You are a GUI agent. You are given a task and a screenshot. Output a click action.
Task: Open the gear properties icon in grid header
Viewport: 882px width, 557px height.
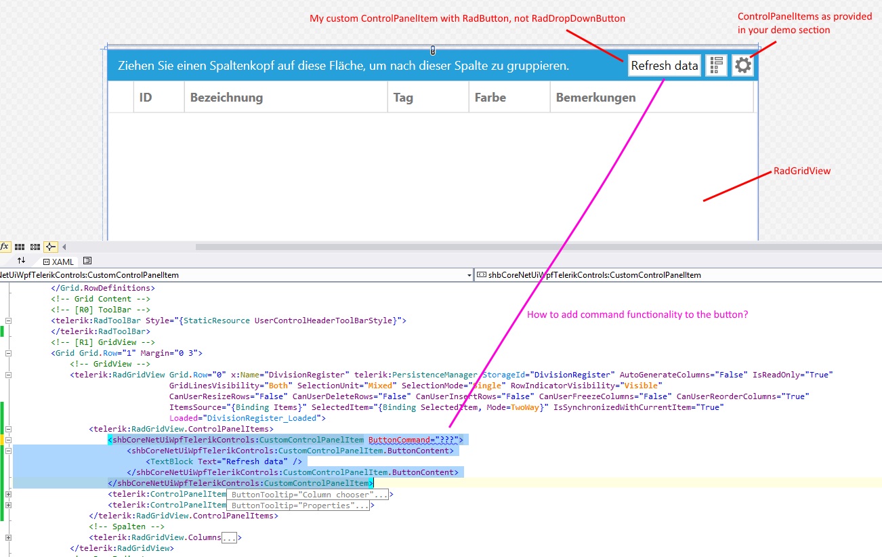click(x=742, y=65)
